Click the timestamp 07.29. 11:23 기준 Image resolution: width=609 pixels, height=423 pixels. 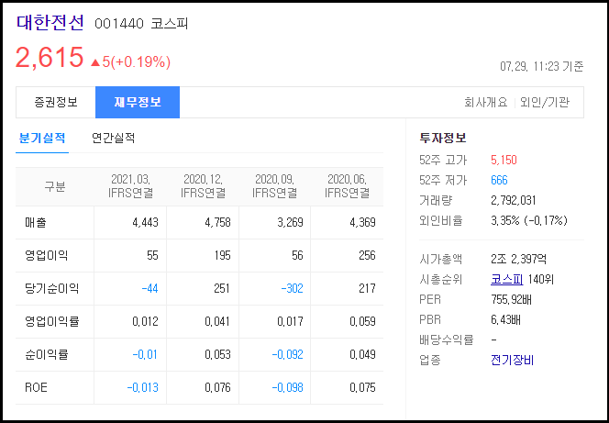tap(541, 66)
